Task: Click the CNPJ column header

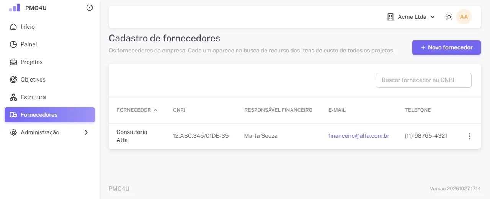Action: [x=179, y=110]
